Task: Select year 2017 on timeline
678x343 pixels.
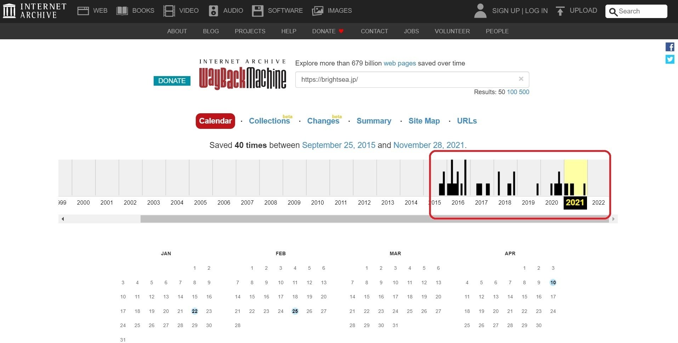Action: [481, 202]
